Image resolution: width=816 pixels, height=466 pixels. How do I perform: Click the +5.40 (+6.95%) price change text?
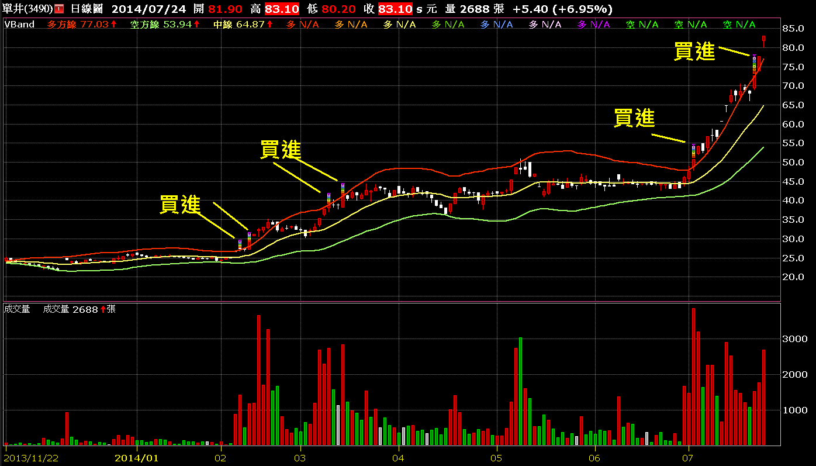click(562, 9)
